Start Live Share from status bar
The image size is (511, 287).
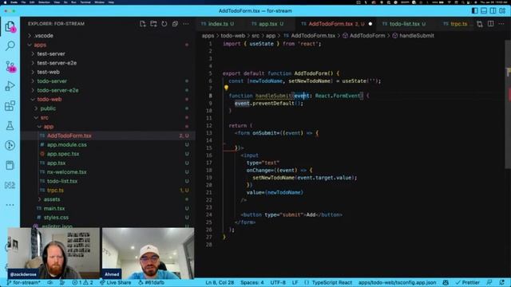click(115, 282)
